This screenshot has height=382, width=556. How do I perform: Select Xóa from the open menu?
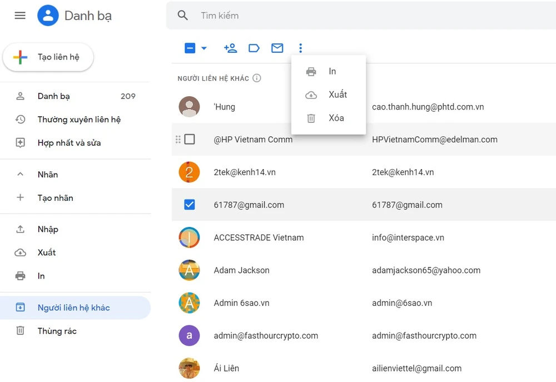click(336, 118)
